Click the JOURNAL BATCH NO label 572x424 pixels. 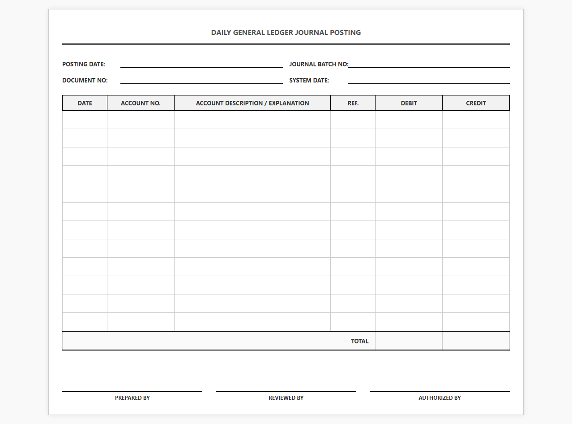click(319, 64)
